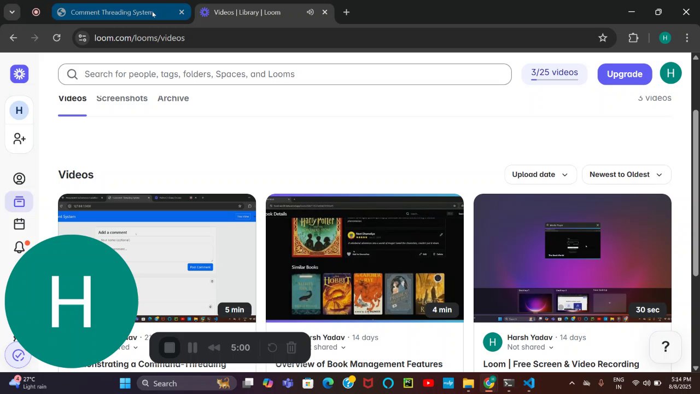Viewport: 700px width, 394px height.
Task: Select the Library icon in the sidebar
Action: pos(19,202)
